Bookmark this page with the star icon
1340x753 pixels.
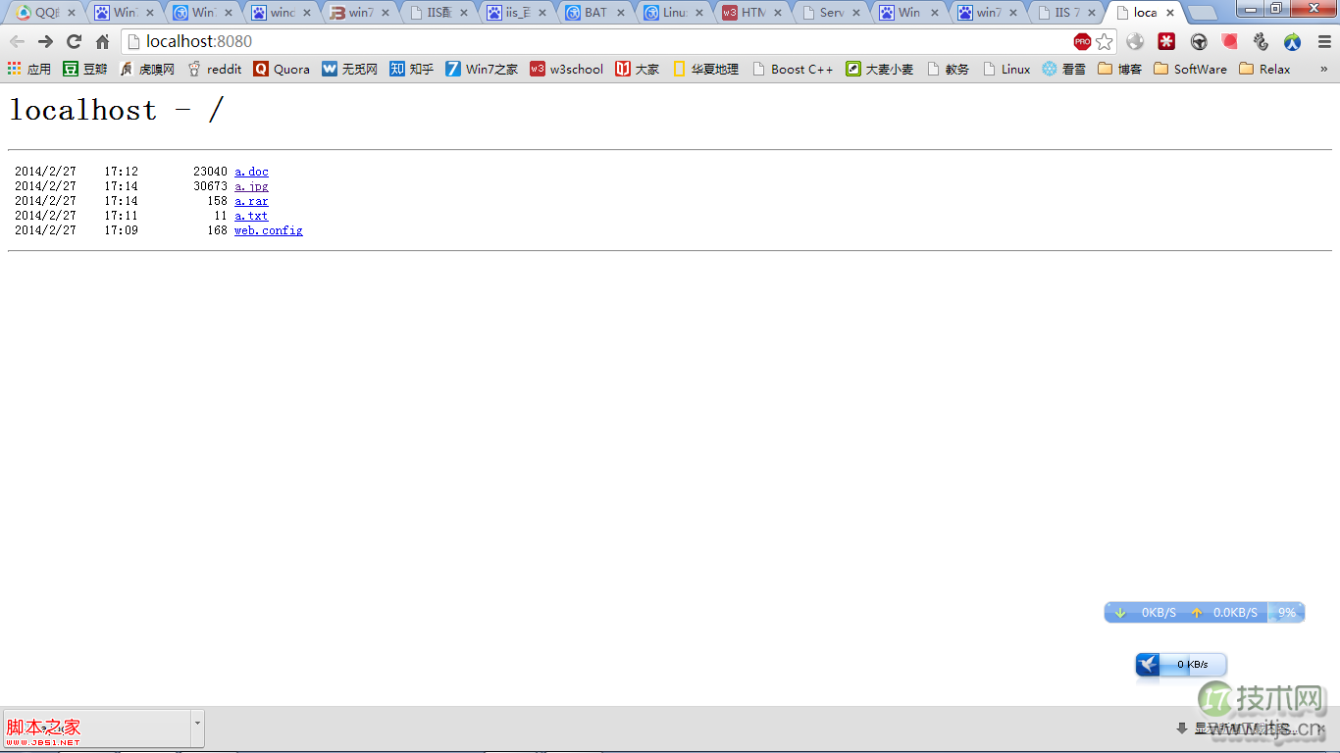pyautogui.click(x=1105, y=41)
